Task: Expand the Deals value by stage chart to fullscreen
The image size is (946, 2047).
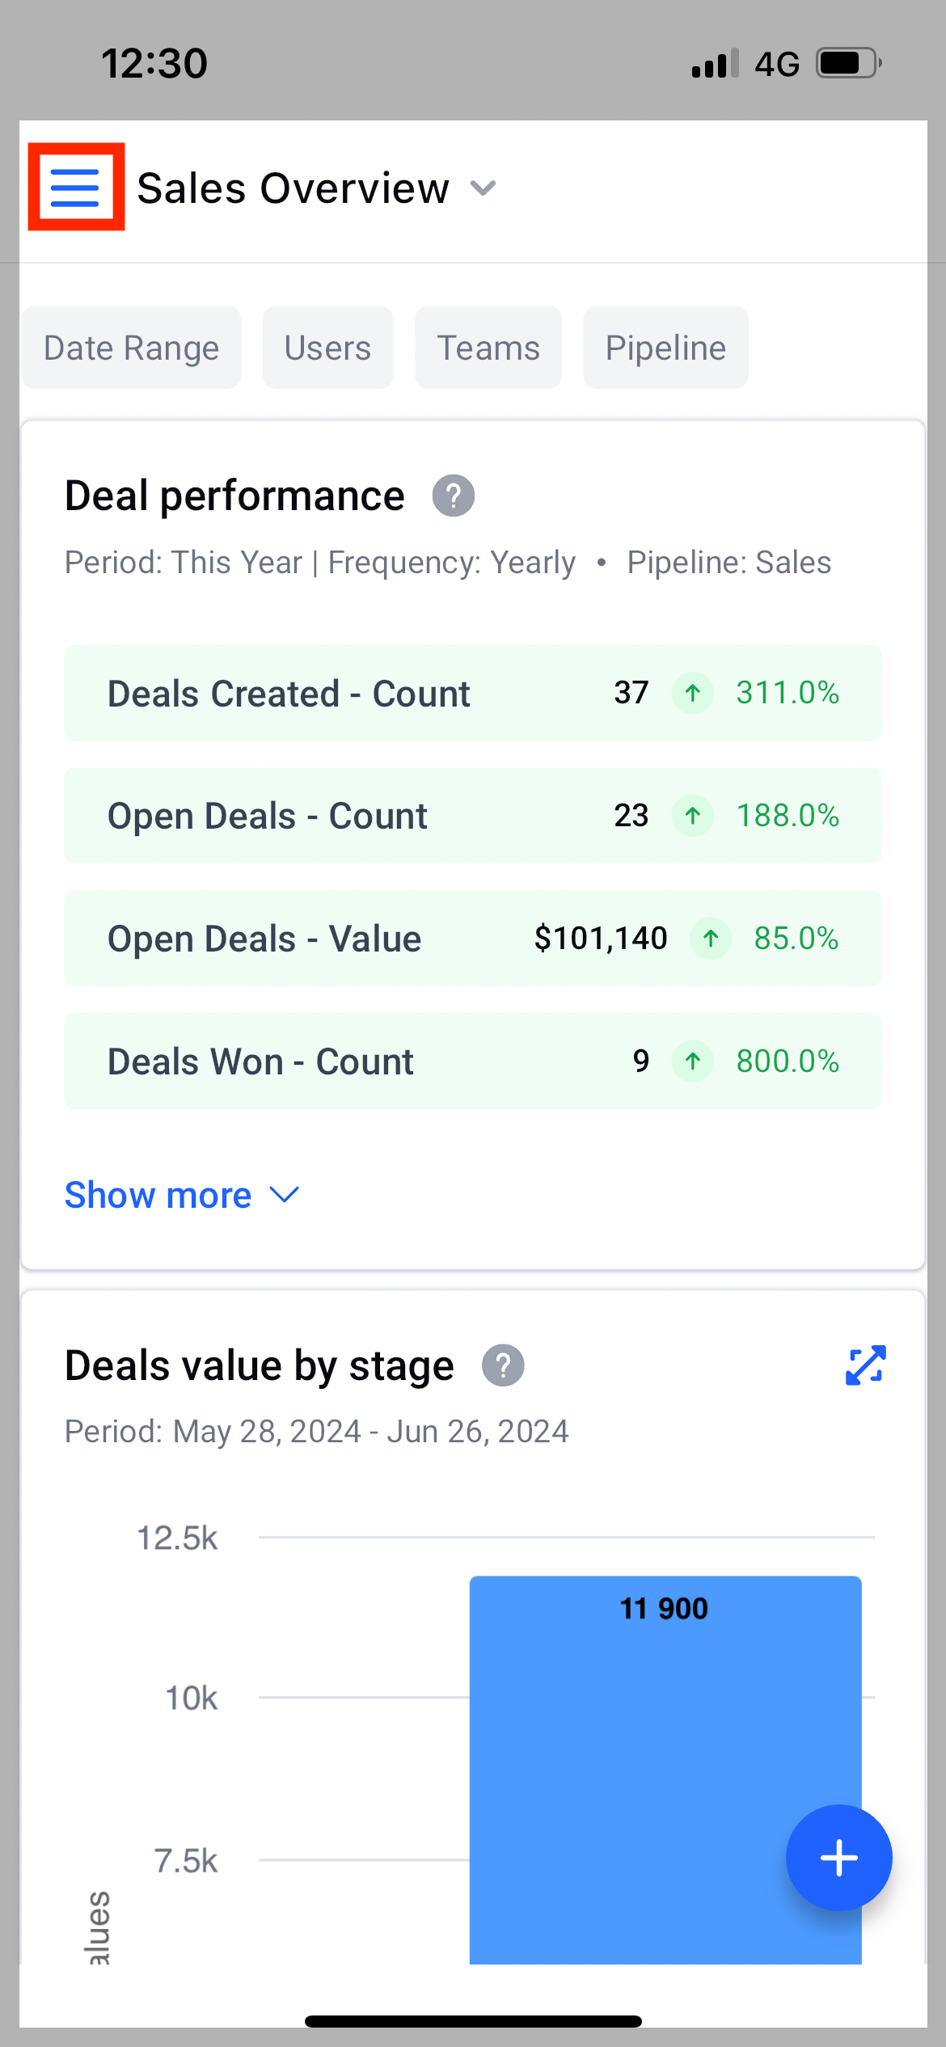Action: pos(864,1364)
